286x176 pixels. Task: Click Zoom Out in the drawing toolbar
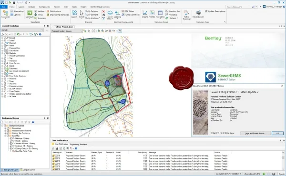click(x=102, y=31)
